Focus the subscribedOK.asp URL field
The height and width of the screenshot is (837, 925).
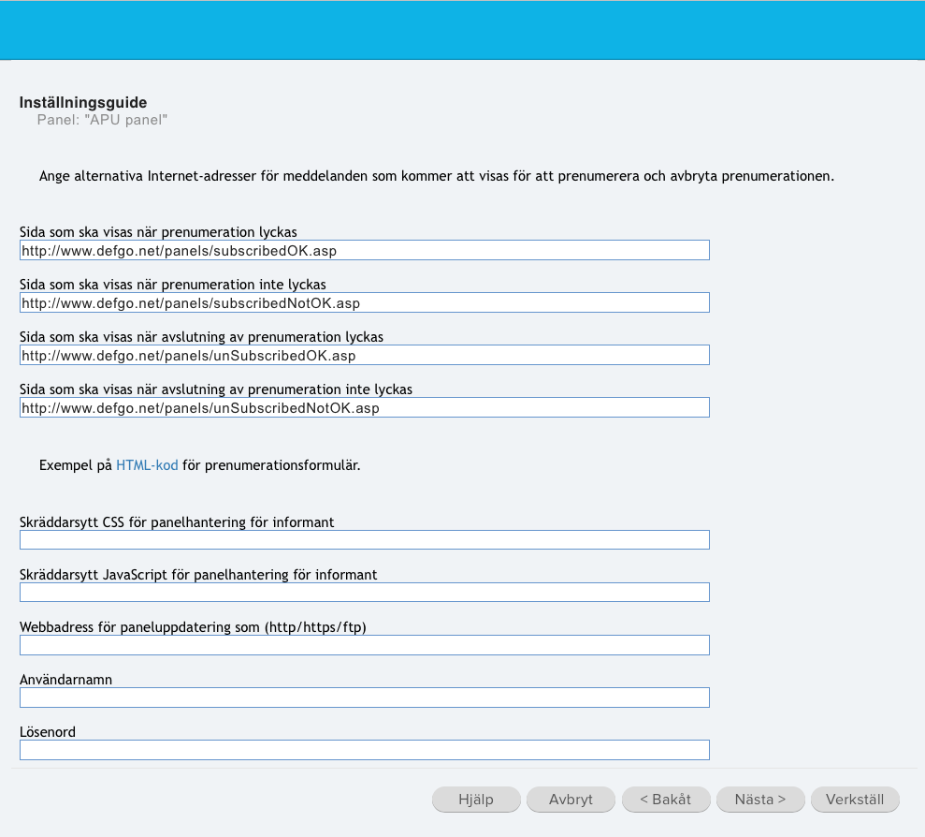point(365,251)
